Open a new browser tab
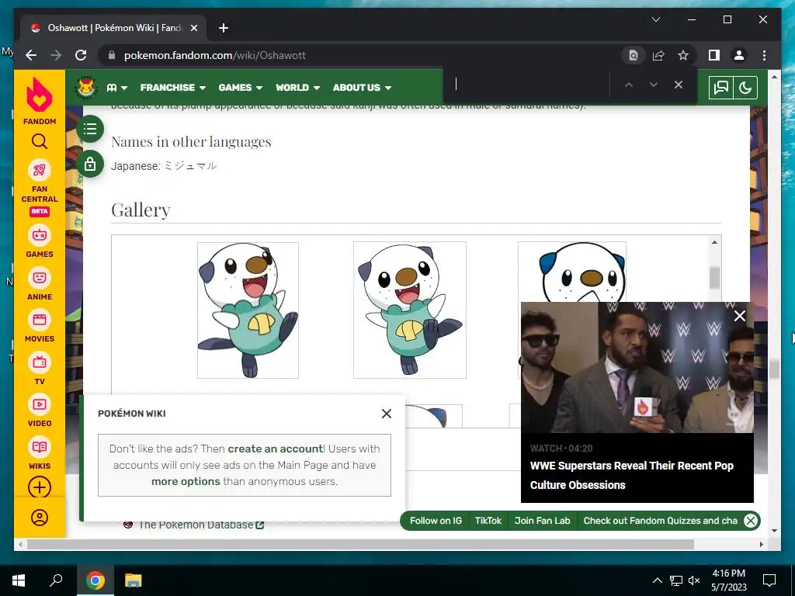Viewport: 795px width, 596px height. 224,28
